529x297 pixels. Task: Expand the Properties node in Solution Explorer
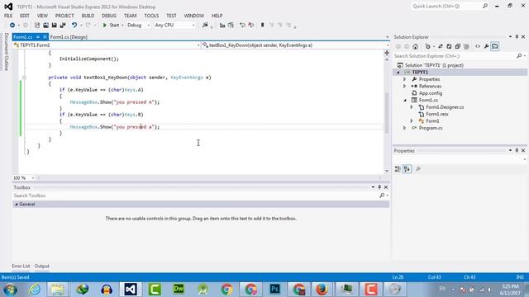[x=405, y=79]
